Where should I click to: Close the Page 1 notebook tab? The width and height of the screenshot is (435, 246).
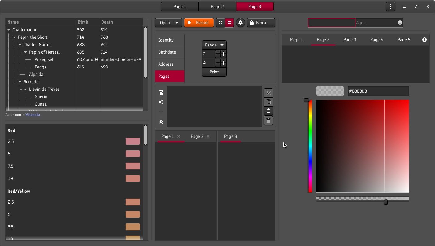point(179,136)
